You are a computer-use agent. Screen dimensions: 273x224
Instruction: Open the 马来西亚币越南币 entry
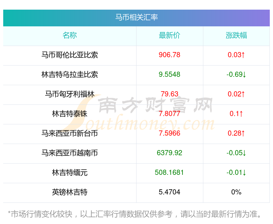pyautogui.click(x=70, y=153)
